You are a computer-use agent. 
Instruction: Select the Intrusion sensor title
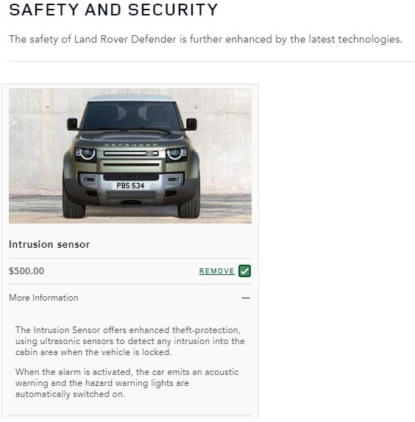(49, 244)
